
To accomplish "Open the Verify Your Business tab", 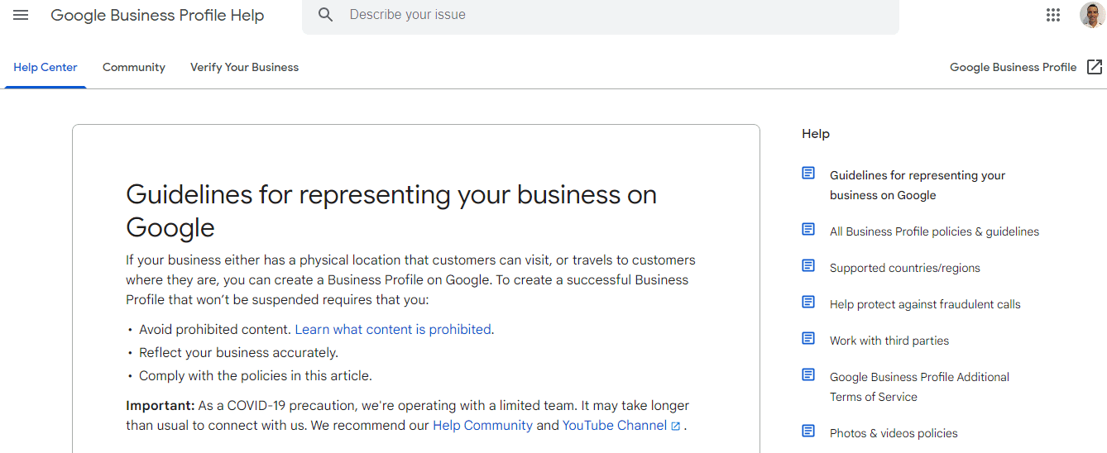I will coord(244,67).
